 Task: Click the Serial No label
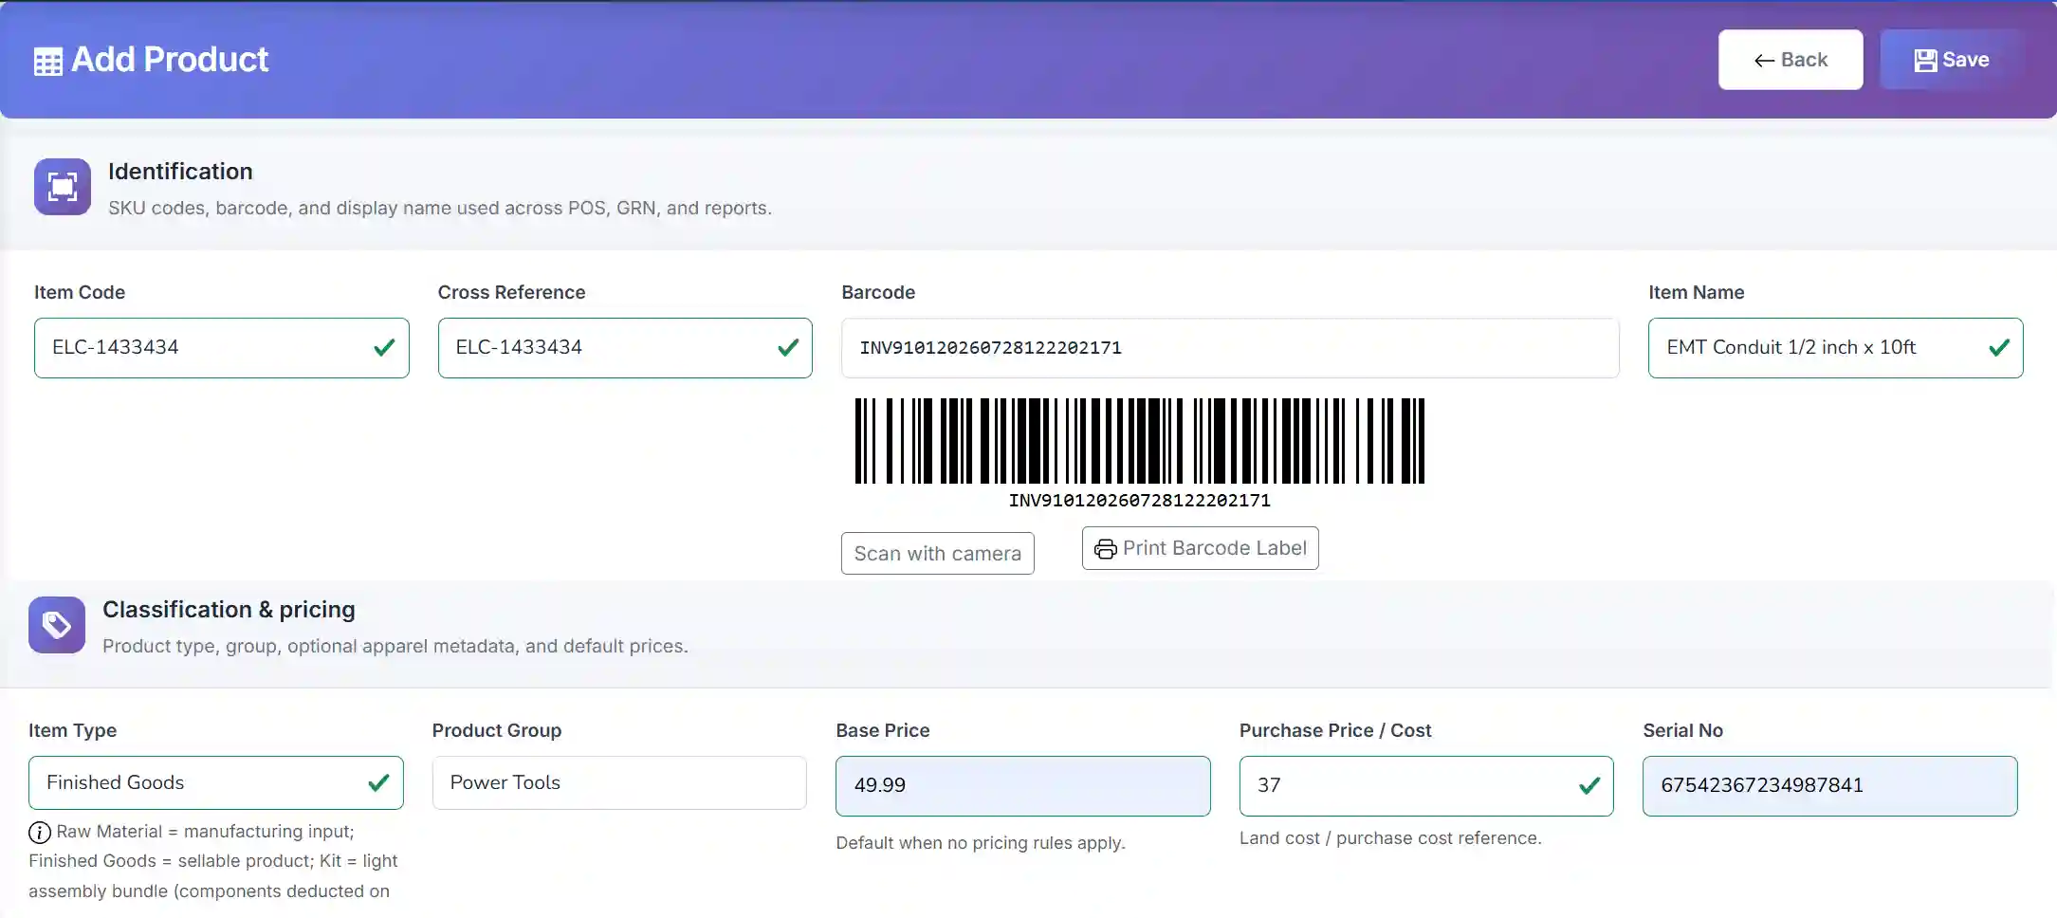click(1683, 730)
